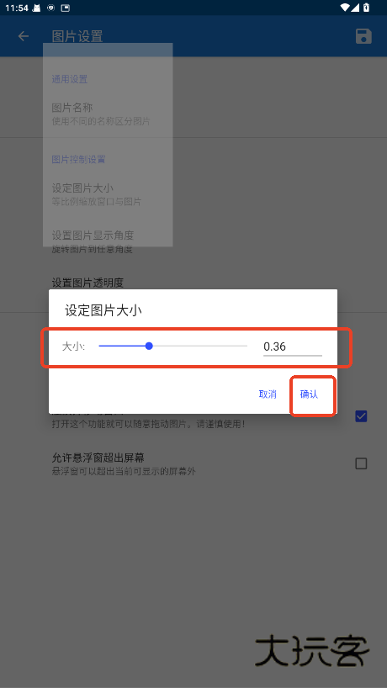Click the 0.36 size input field
387x688 pixels.
click(293, 347)
